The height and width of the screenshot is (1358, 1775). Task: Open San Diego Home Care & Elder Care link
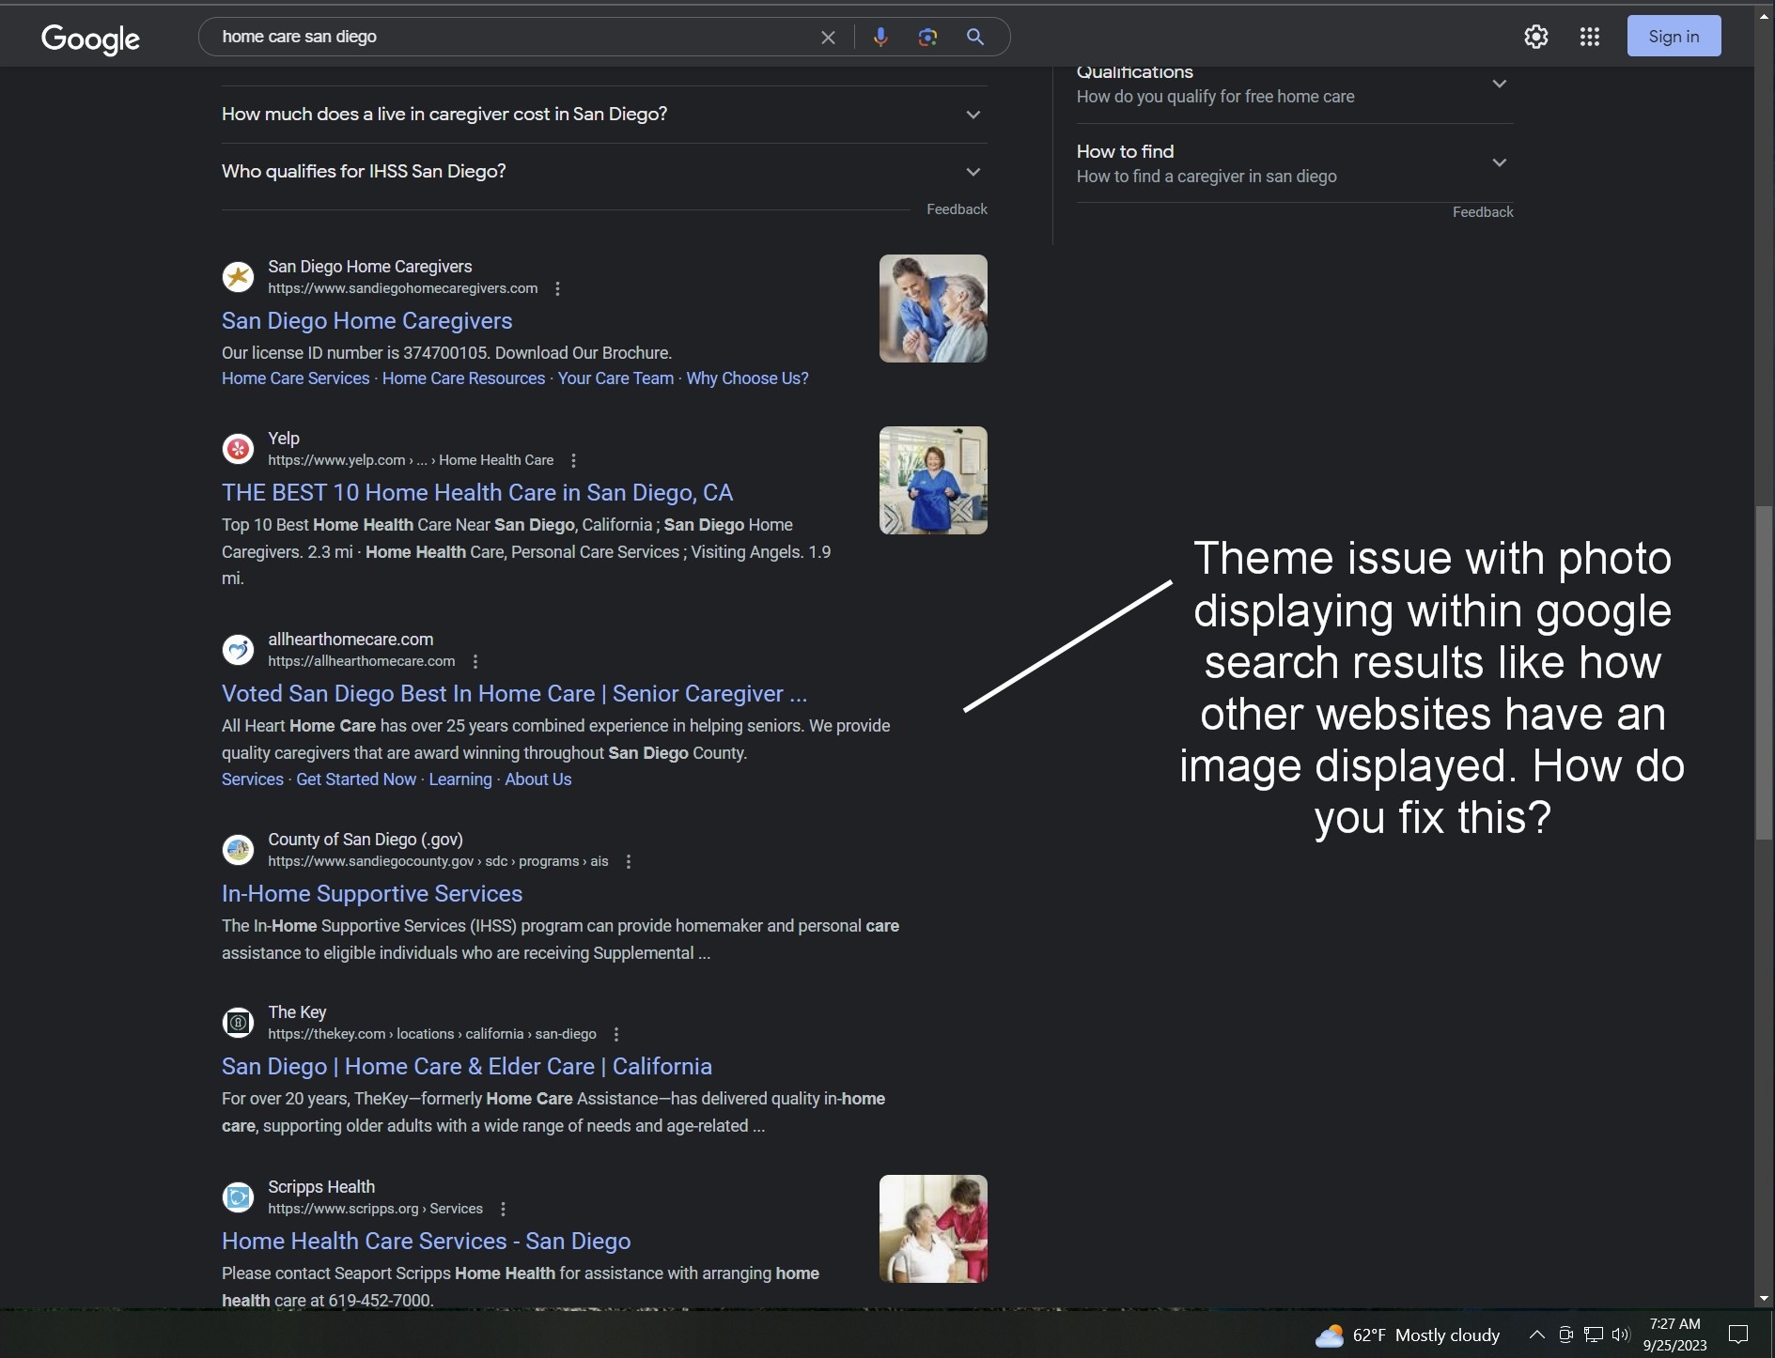click(x=467, y=1067)
